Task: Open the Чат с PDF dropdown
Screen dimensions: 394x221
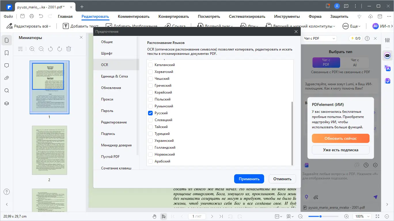Action: pos(320,38)
